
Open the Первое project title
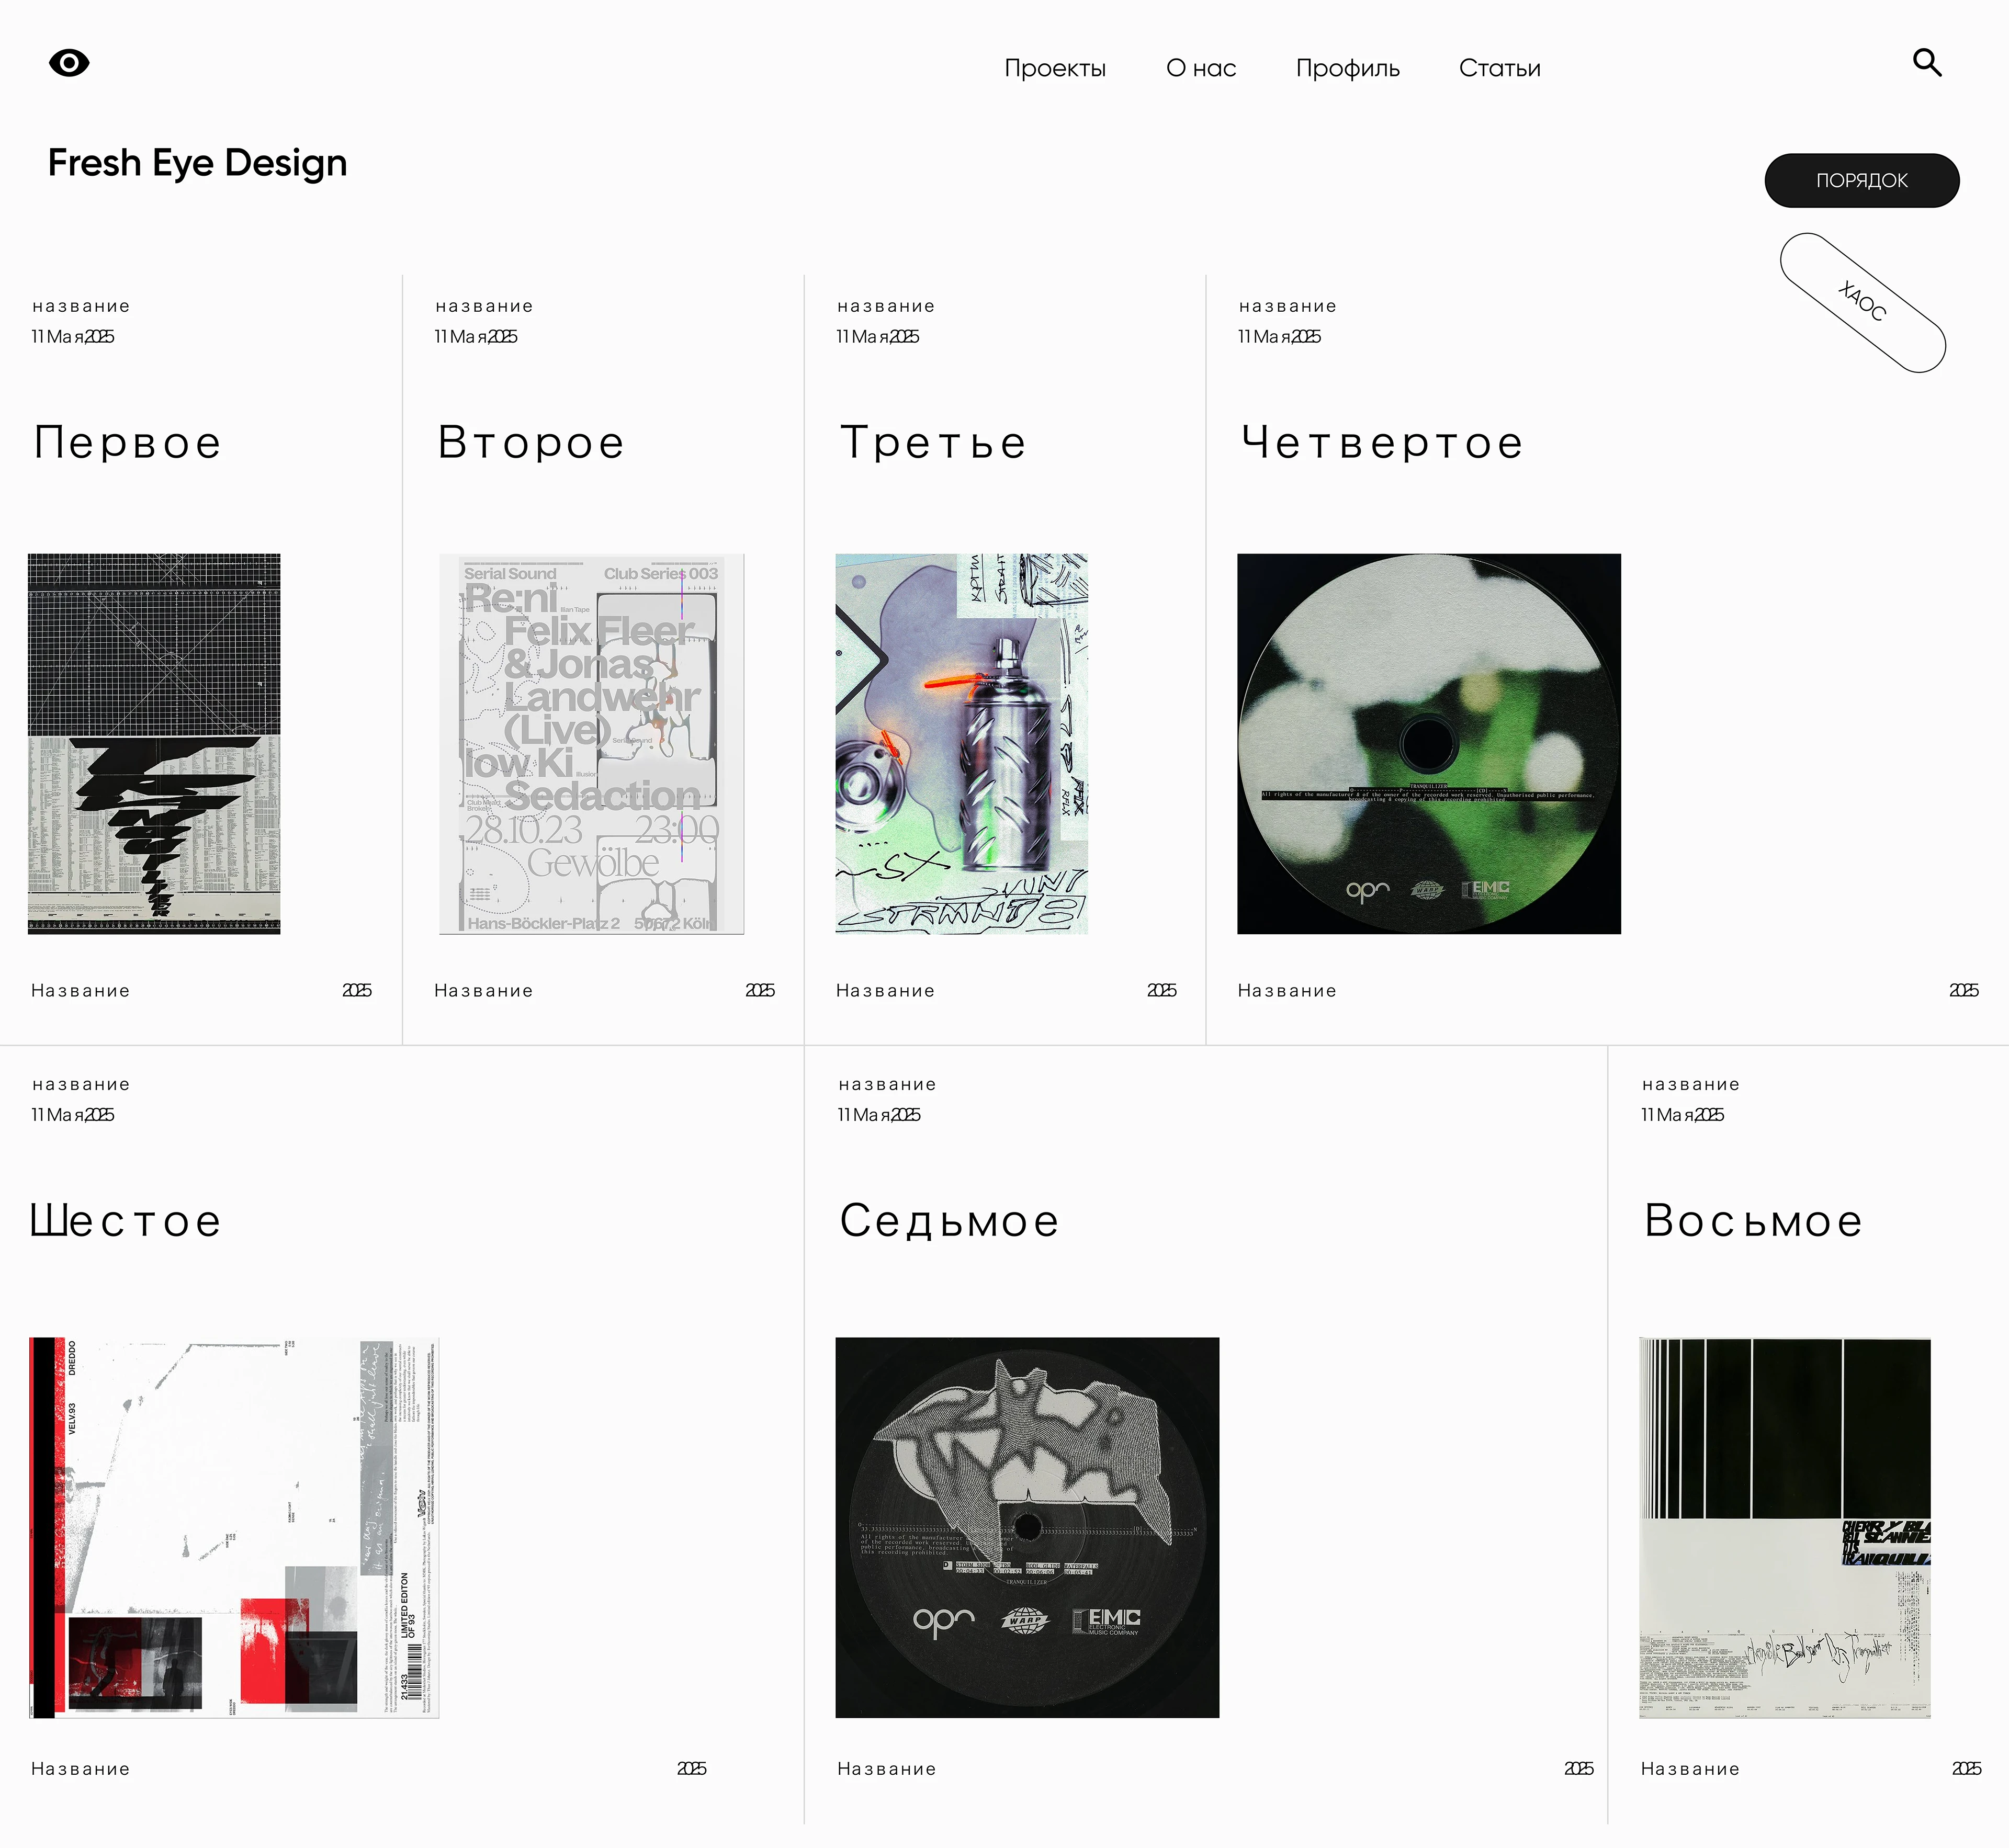(127, 442)
